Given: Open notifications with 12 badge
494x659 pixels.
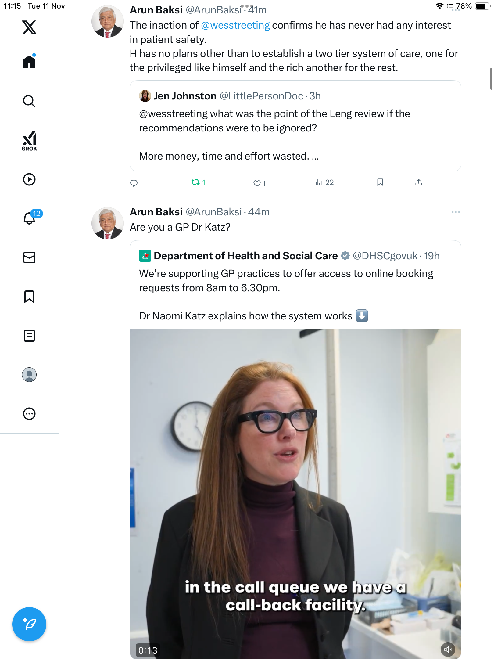Looking at the screenshot, I should (x=30, y=218).
